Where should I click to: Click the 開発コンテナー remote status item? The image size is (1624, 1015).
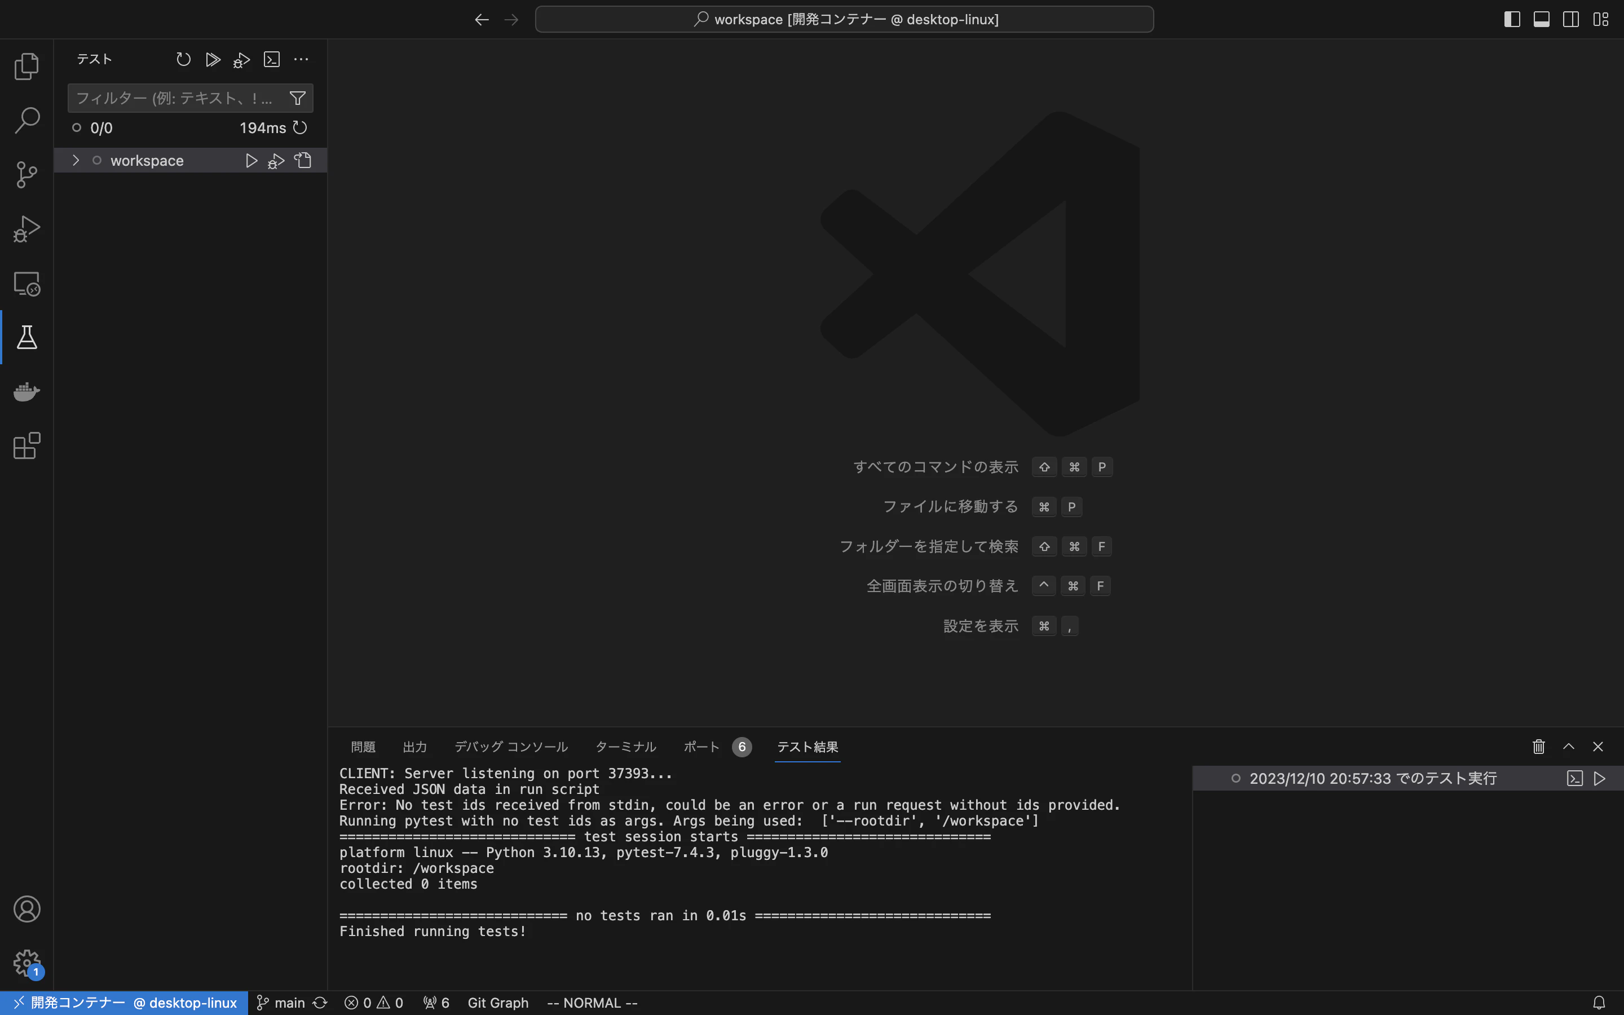pyautogui.click(x=124, y=1003)
